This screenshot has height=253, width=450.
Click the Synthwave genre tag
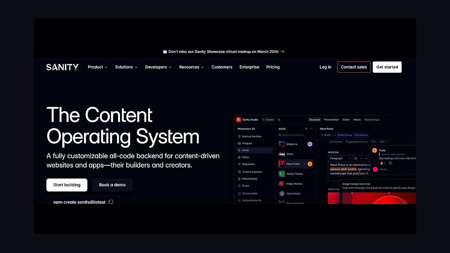(x=336, y=142)
